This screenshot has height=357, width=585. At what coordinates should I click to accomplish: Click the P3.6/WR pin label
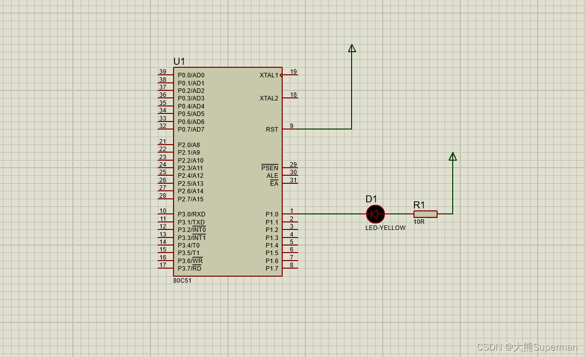(190, 261)
